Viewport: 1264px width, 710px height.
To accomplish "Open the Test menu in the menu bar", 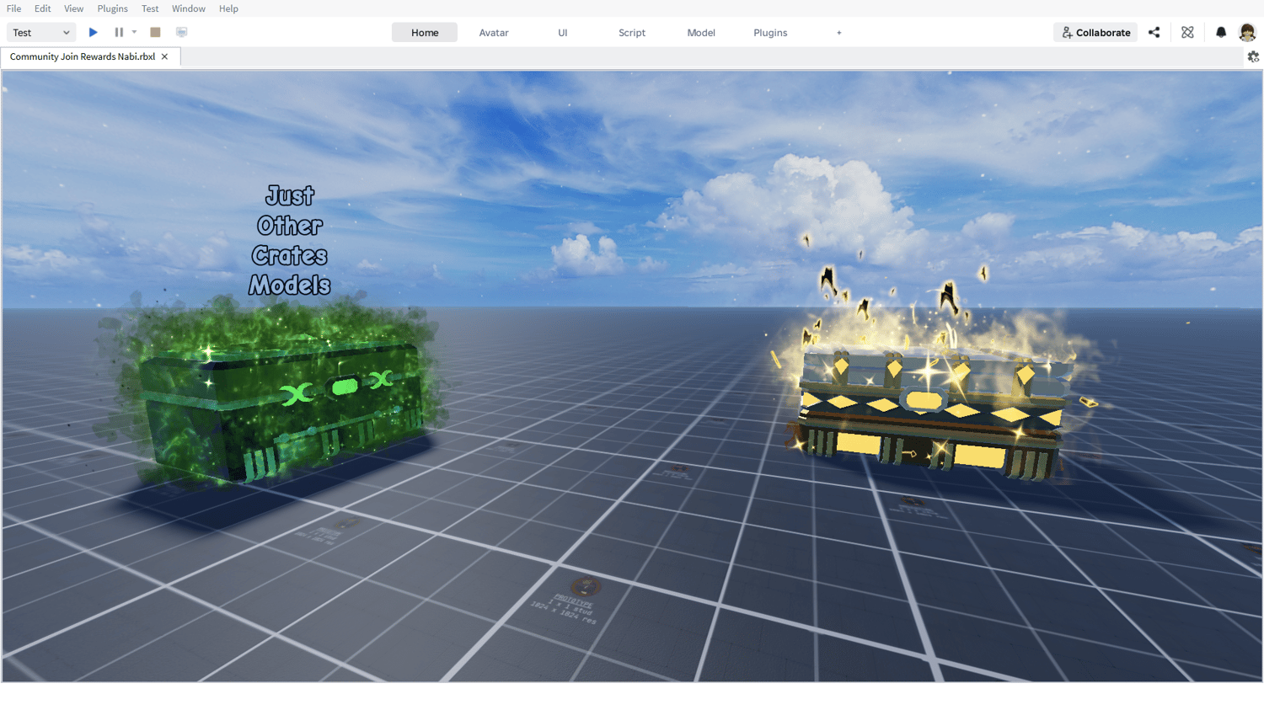I will tap(150, 8).
